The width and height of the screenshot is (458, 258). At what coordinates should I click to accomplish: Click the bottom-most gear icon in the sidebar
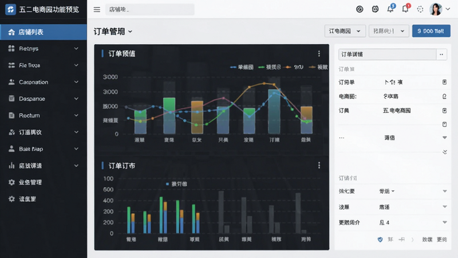[x=11, y=199]
